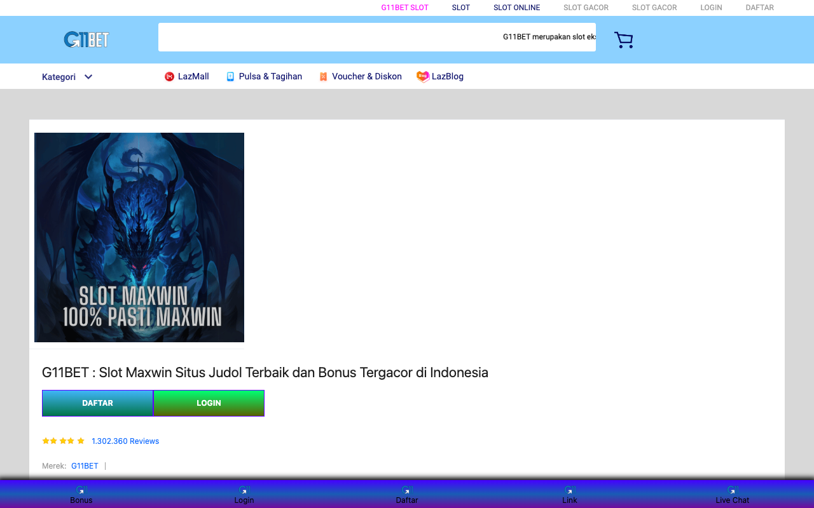Click into the header search field

(x=377, y=37)
